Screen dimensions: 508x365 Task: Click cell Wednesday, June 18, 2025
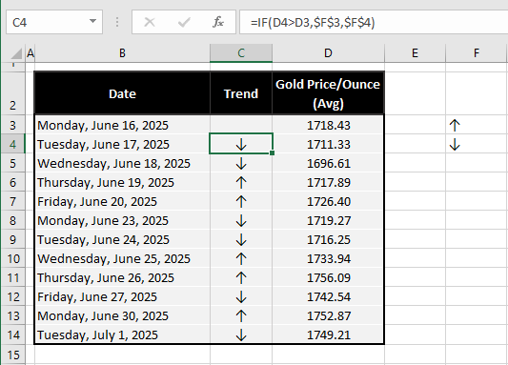click(x=122, y=163)
